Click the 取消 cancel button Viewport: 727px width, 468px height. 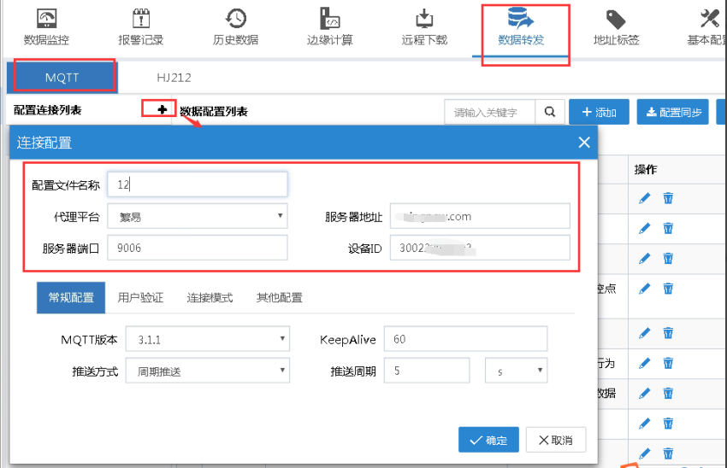pyautogui.click(x=556, y=440)
